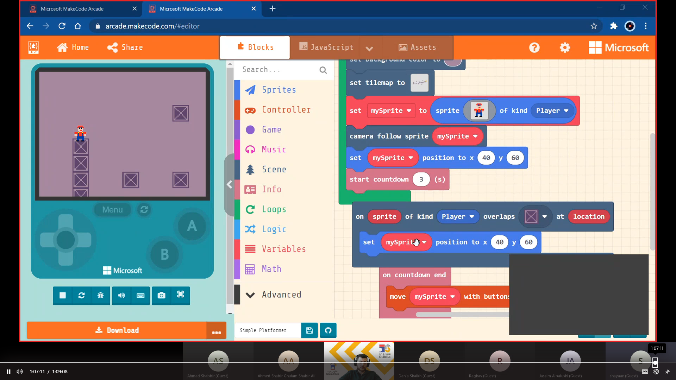676x380 pixels.
Task: Open the Help question mark menu
Action: 534,47
